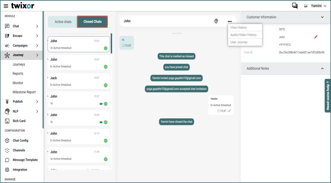Click the Channels icon in sidebar
This screenshot has width=331, height=183.
[7, 150]
